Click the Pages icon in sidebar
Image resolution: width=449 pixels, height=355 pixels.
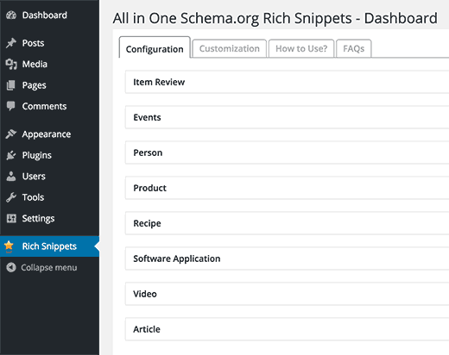pyautogui.click(x=11, y=85)
